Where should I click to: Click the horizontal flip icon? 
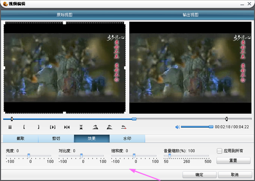click(x=67, y=127)
